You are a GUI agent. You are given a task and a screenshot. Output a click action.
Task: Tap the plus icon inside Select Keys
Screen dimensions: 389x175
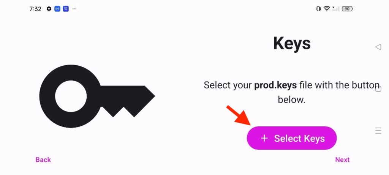point(264,138)
